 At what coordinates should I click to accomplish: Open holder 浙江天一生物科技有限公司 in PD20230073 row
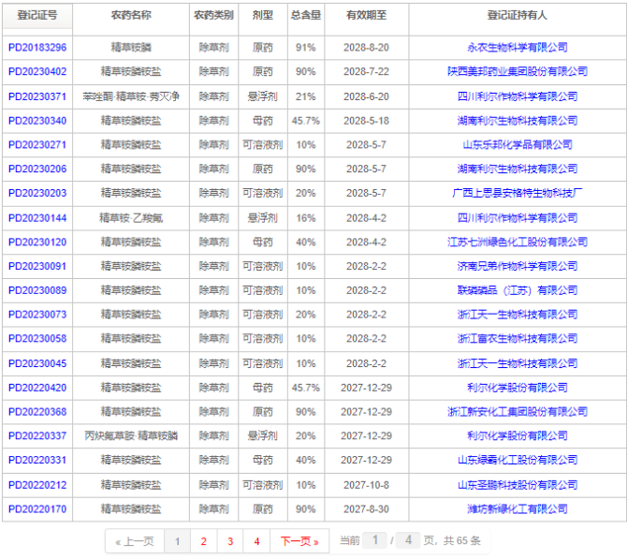pos(518,315)
